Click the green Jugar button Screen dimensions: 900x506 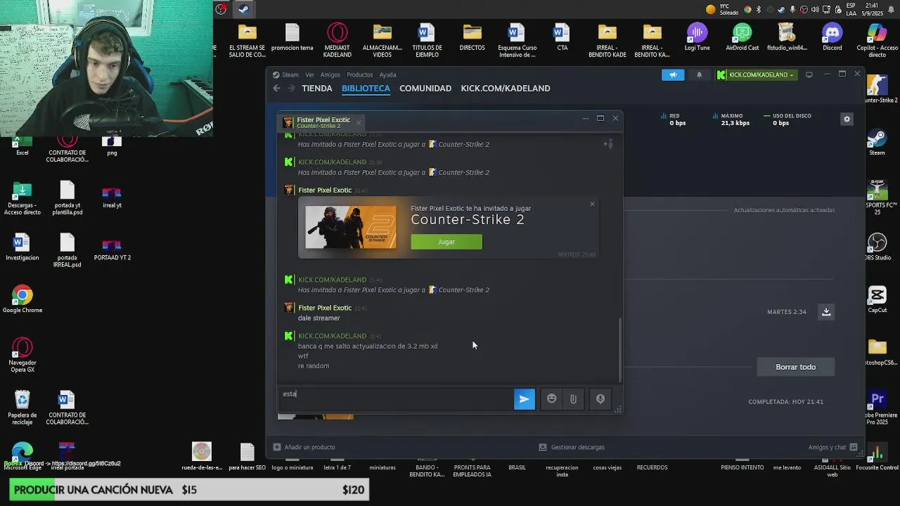pyautogui.click(x=446, y=242)
